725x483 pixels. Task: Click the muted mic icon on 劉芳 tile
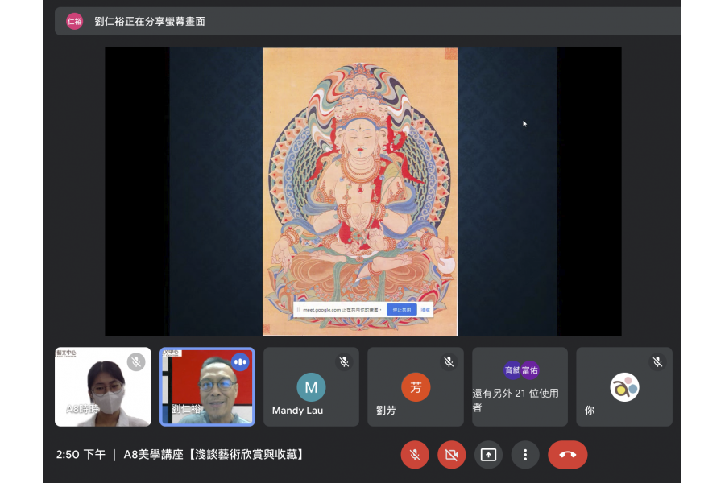pyautogui.click(x=449, y=362)
